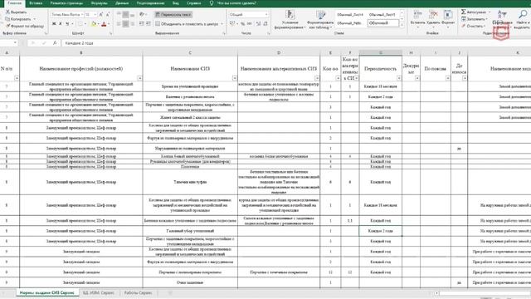Toggle italic К formatting

(x=61, y=24)
